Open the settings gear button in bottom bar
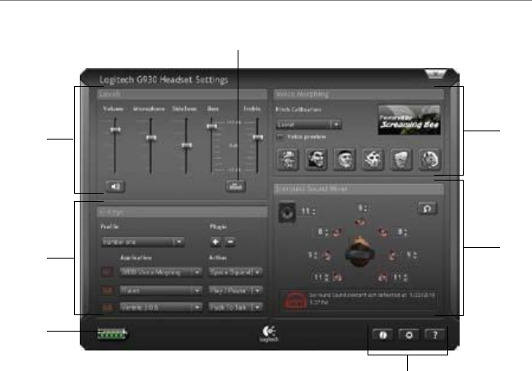The width and height of the screenshot is (532, 371). pyautogui.click(x=409, y=335)
